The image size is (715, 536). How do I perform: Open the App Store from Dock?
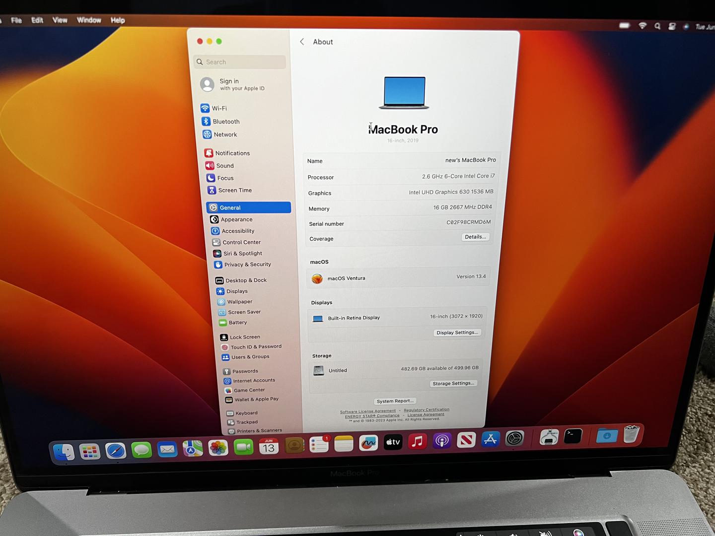[x=491, y=439]
